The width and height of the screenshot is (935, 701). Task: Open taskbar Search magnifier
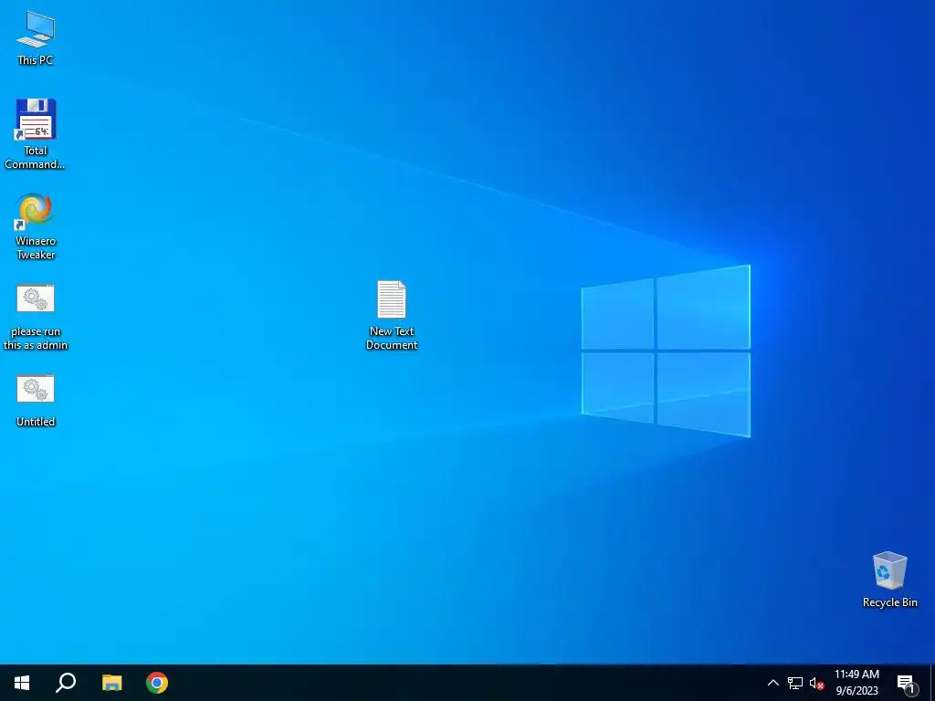click(66, 683)
